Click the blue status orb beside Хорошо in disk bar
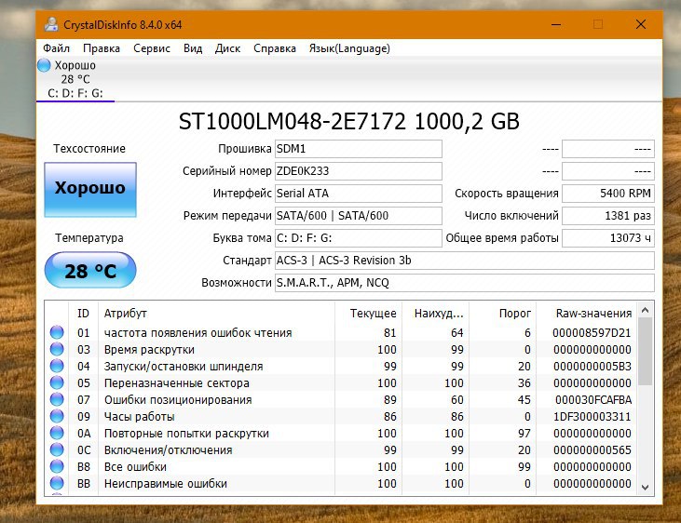681x523 pixels. 44,65
